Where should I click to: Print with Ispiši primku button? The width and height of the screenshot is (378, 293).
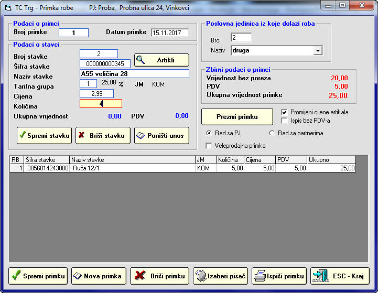279,276
